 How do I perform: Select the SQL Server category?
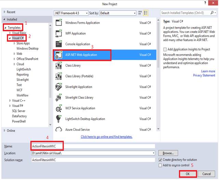tap(18, 111)
